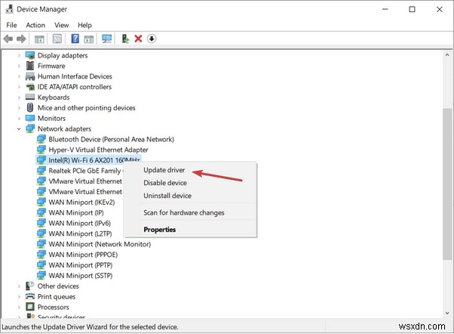Open the File menu
This screenshot has height=334, width=454.
[11, 25]
